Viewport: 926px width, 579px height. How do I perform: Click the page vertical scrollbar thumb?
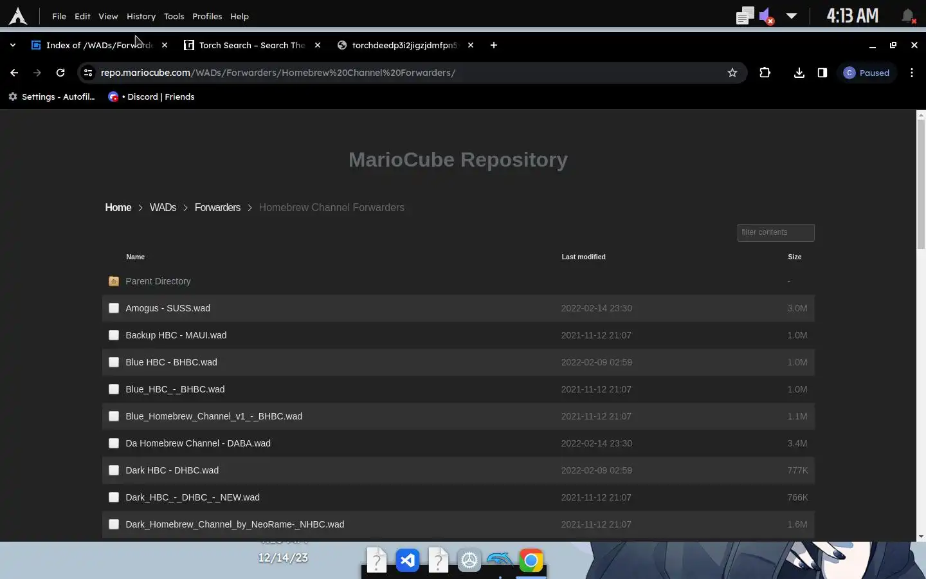[x=921, y=183]
